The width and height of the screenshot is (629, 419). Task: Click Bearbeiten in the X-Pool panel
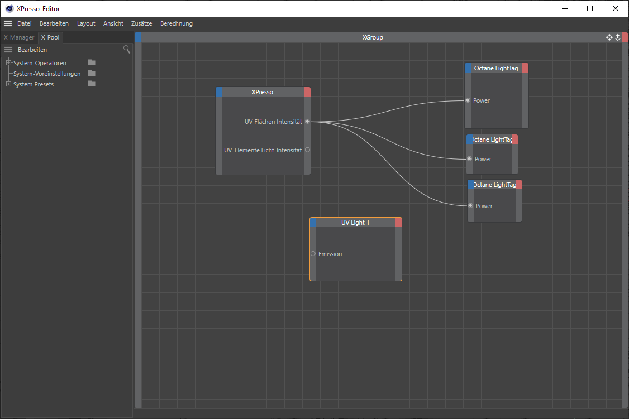32,50
